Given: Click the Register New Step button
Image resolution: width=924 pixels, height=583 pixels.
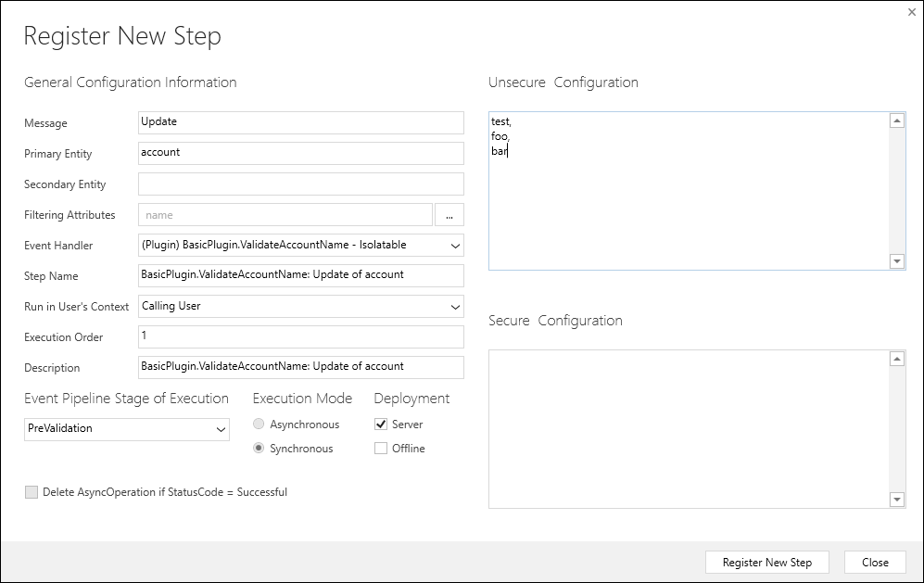Looking at the screenshot, I should pyautogui.click(x=766, y=562).
